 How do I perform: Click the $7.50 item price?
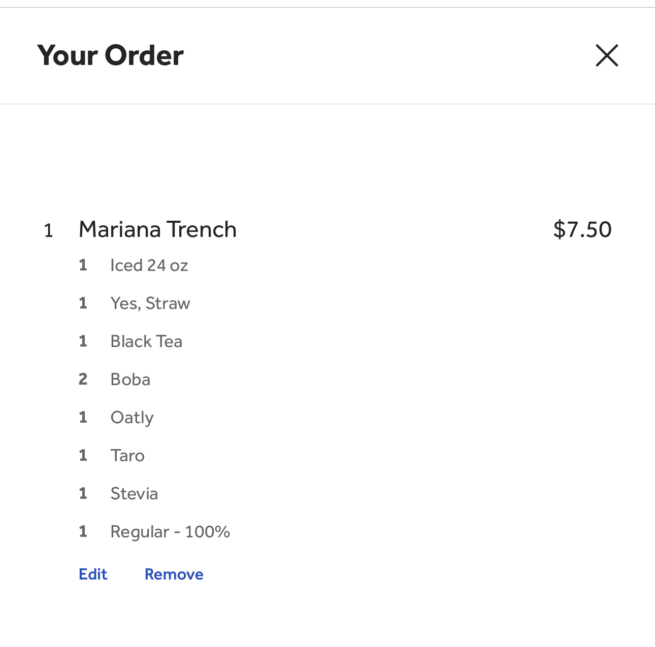point(582,229)
